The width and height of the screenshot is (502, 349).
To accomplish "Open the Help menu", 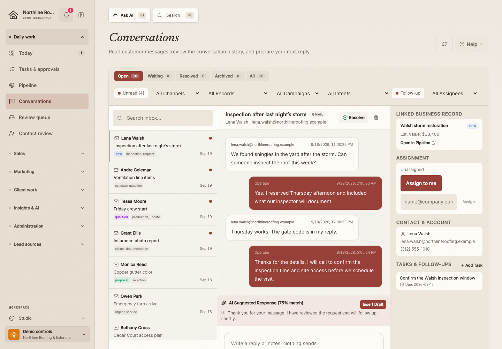I will point(472,44).
